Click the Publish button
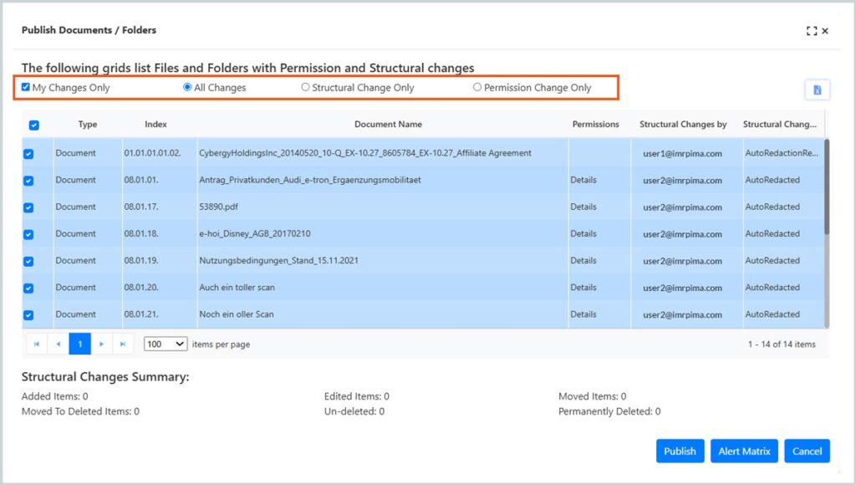Image resolution: width=856 pixels, height=485 pixels. (680, 451)
